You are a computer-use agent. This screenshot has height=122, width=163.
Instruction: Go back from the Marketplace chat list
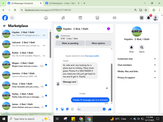[x=5, y=26]
